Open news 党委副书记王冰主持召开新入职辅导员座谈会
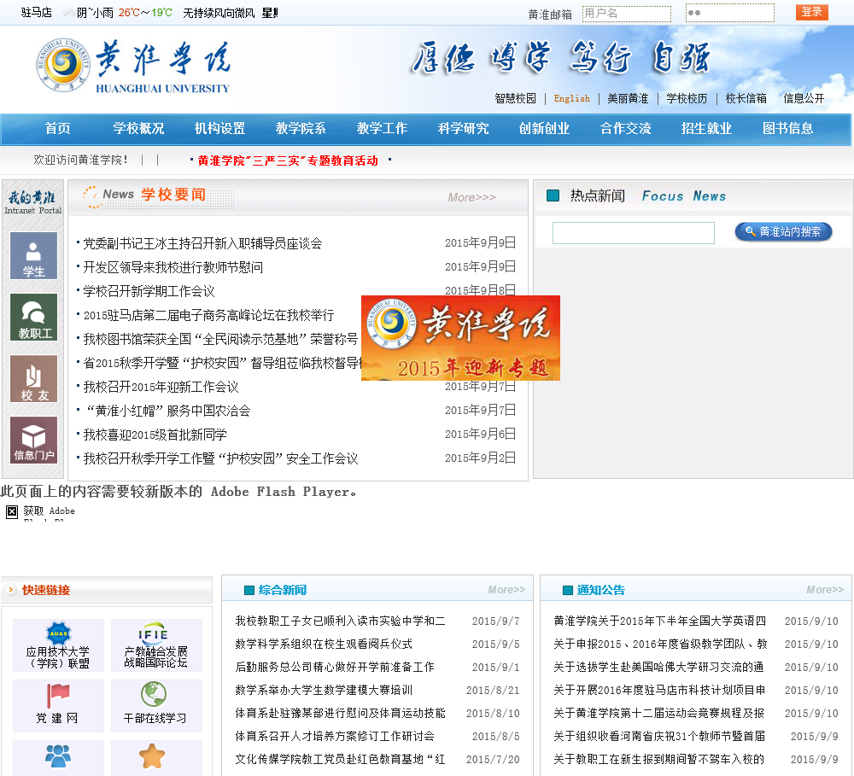 pyautogui.click(x=202, y=243)
